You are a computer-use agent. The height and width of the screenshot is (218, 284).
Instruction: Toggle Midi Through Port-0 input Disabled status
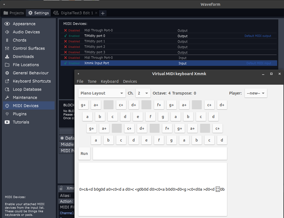click(x=72, y=58)
